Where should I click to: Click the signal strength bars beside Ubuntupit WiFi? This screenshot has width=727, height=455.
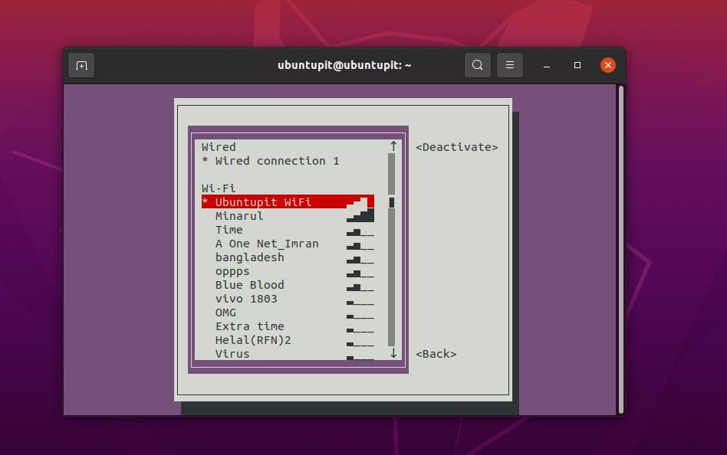(x=360, y=200)
